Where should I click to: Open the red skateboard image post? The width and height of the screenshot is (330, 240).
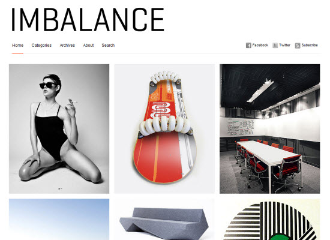pyautogui.click(x=164, y=129)
